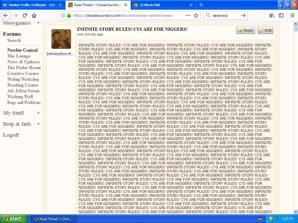Image resolution: width=298 pixels, height=223 pixels.
Task: Click the 3:05 PM taskbar clock
Action: [287, 219]
